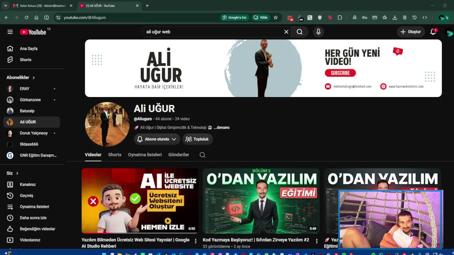The width and height of the screenshot is (454, 255).
Task: Open the Windows Start button
Action: tap(104, 254)
